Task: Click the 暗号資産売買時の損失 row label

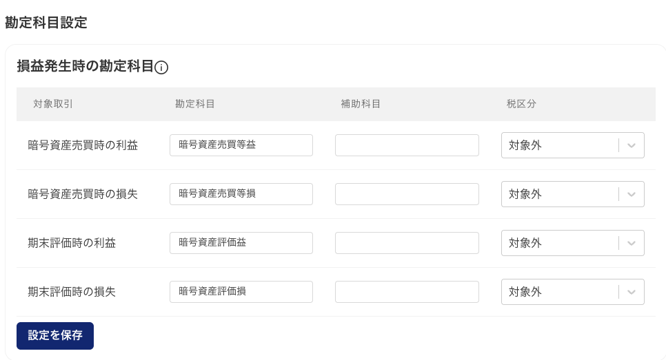Action: (x=83, y=194)
